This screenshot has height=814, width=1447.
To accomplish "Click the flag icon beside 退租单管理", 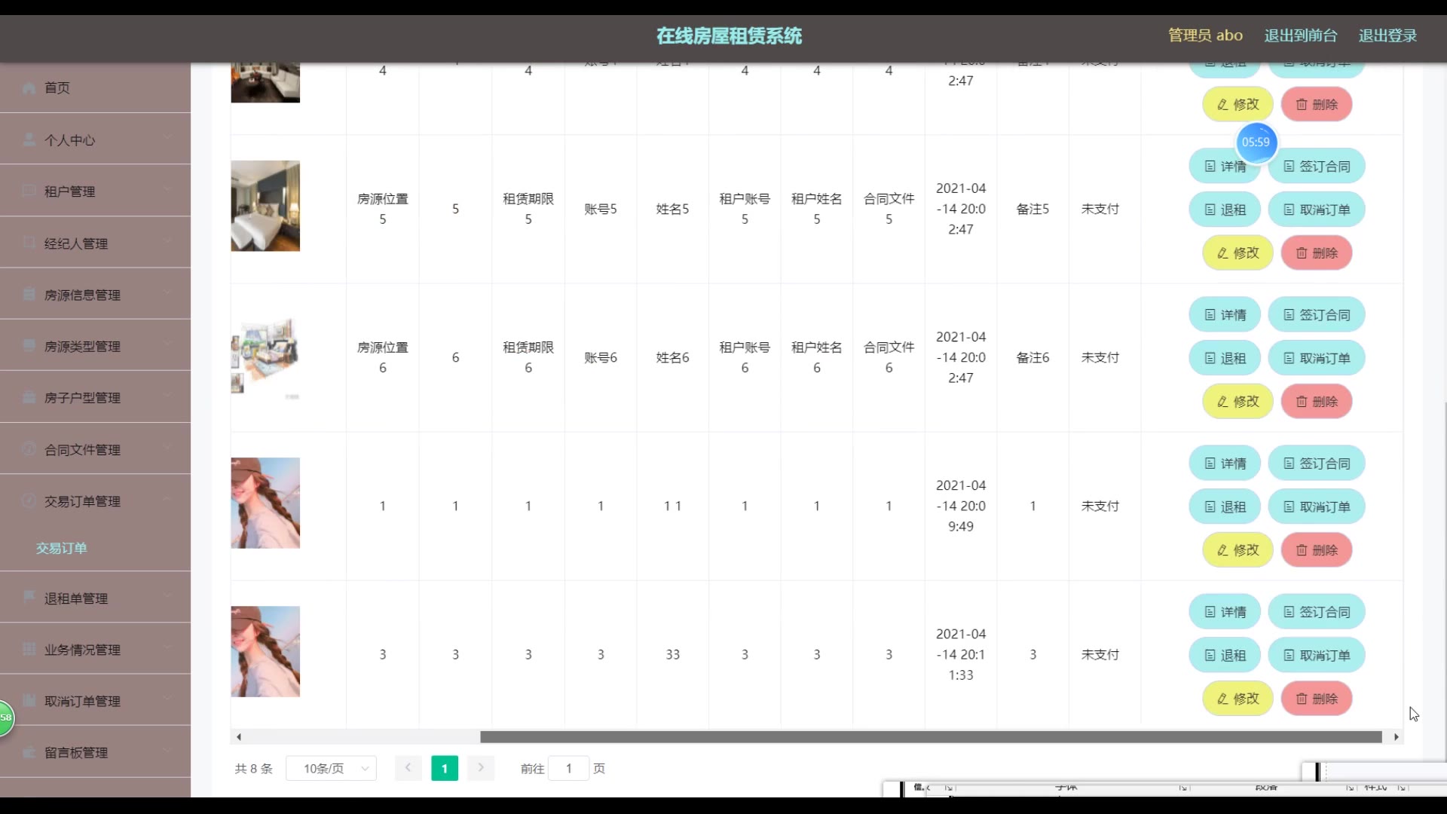I will (x=29, y=598).
